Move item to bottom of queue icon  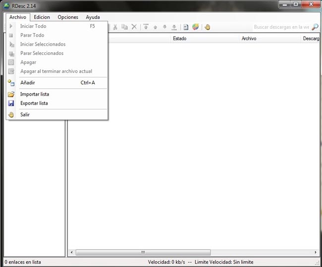(x=174, y=27)
